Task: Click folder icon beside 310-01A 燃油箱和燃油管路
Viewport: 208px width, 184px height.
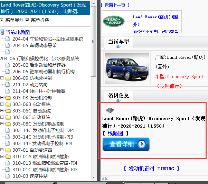Action: 8,156
